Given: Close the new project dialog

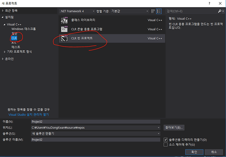Looking at the screenshot, I should coord(220,3).
